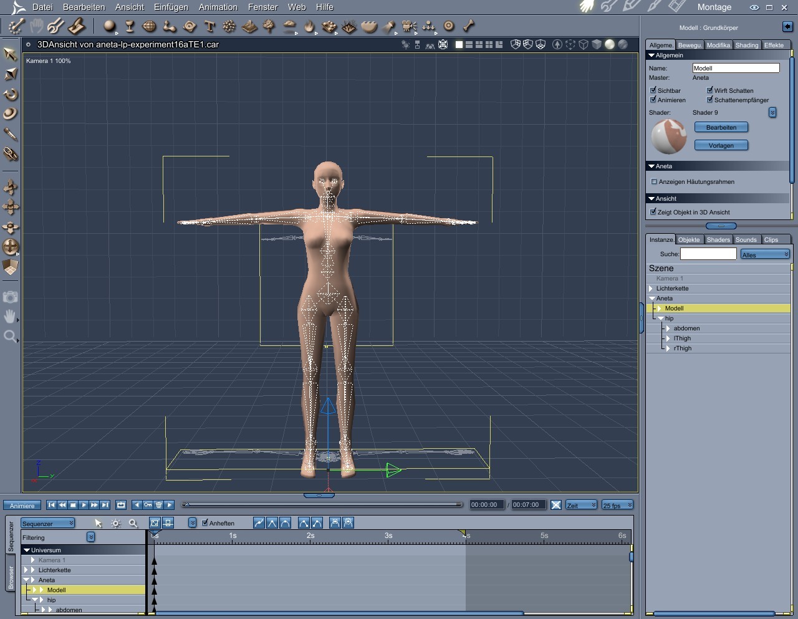
Task: Select the Rotate tool in left toolbar
Action: click(10, 94)
